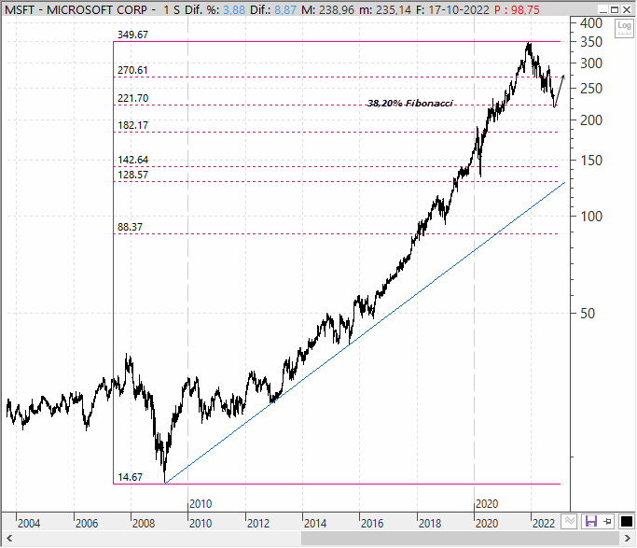
Task: Click the Dif. % value 3,88
Action: pyautogui.click(x=234, y=9)
